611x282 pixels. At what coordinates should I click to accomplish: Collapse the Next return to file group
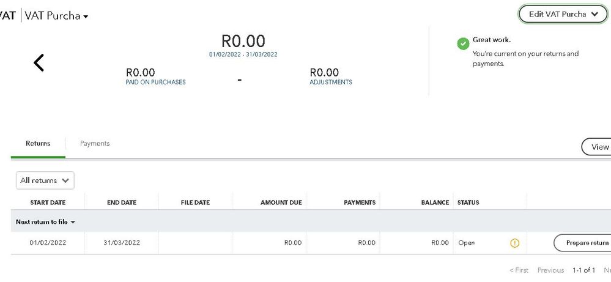click(x=45, y=221)
